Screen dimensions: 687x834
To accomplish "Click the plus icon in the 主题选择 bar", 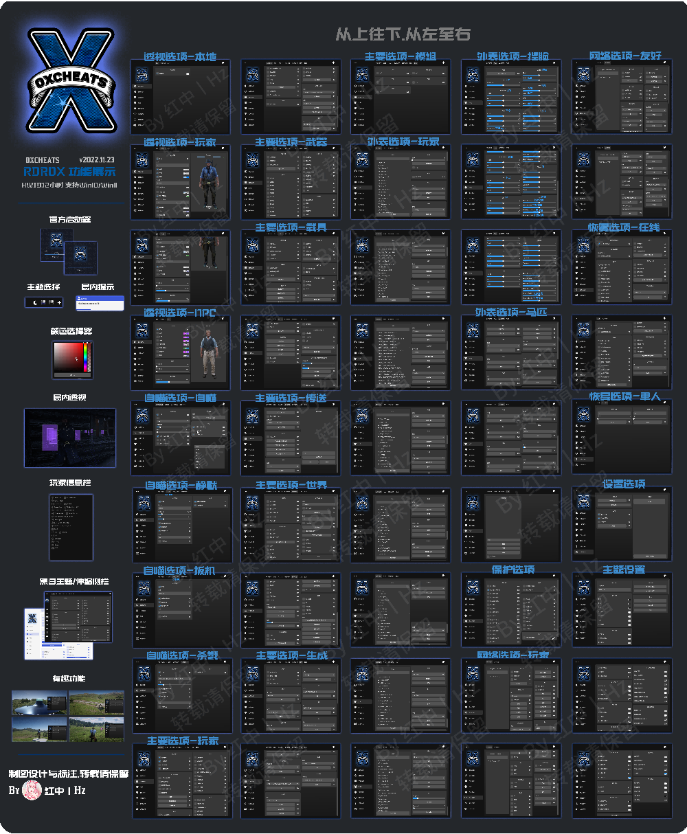I will pos(59,302).
